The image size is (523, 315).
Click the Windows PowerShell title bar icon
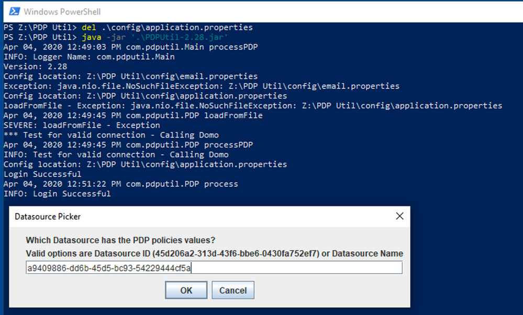click(14, 12)
